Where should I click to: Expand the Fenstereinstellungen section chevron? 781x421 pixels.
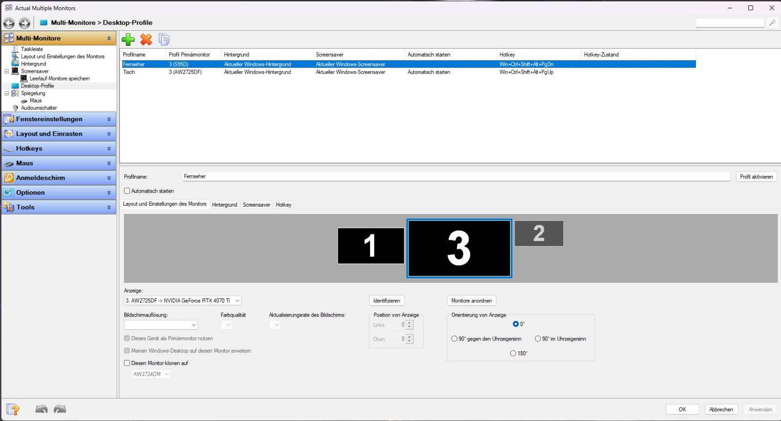(x=109, y=119)
